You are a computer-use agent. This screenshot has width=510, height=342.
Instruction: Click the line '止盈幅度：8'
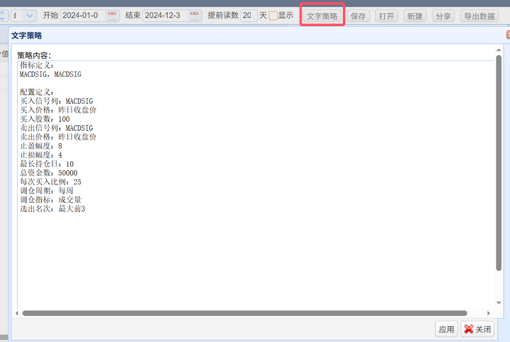[x=41, y=146]
